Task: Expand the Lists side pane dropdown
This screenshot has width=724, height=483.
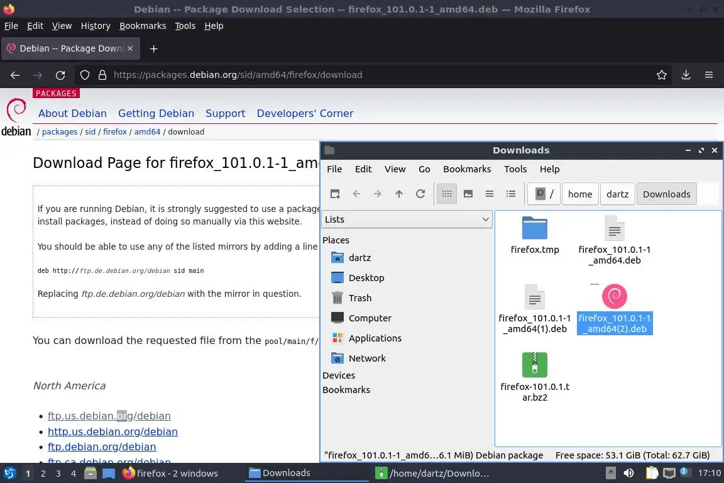Action: (407, 219)
